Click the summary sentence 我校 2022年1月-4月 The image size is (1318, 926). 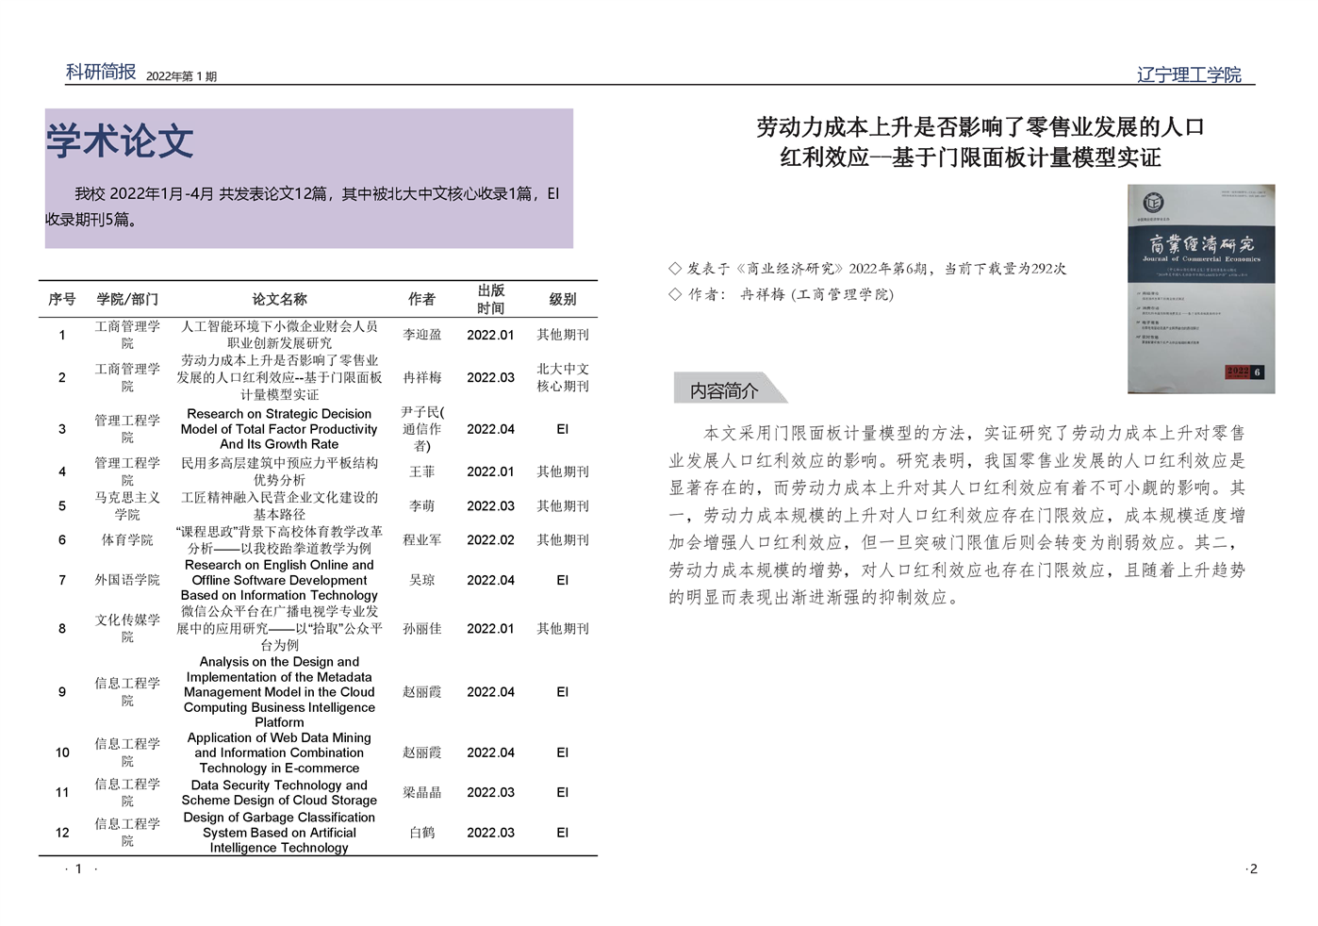[x=303, y=207]
